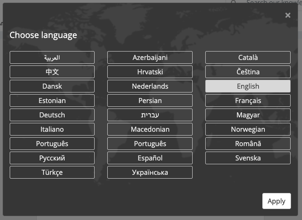Select Français language option
This screenshot has height=220, width=302.
[x=248, y=100]
